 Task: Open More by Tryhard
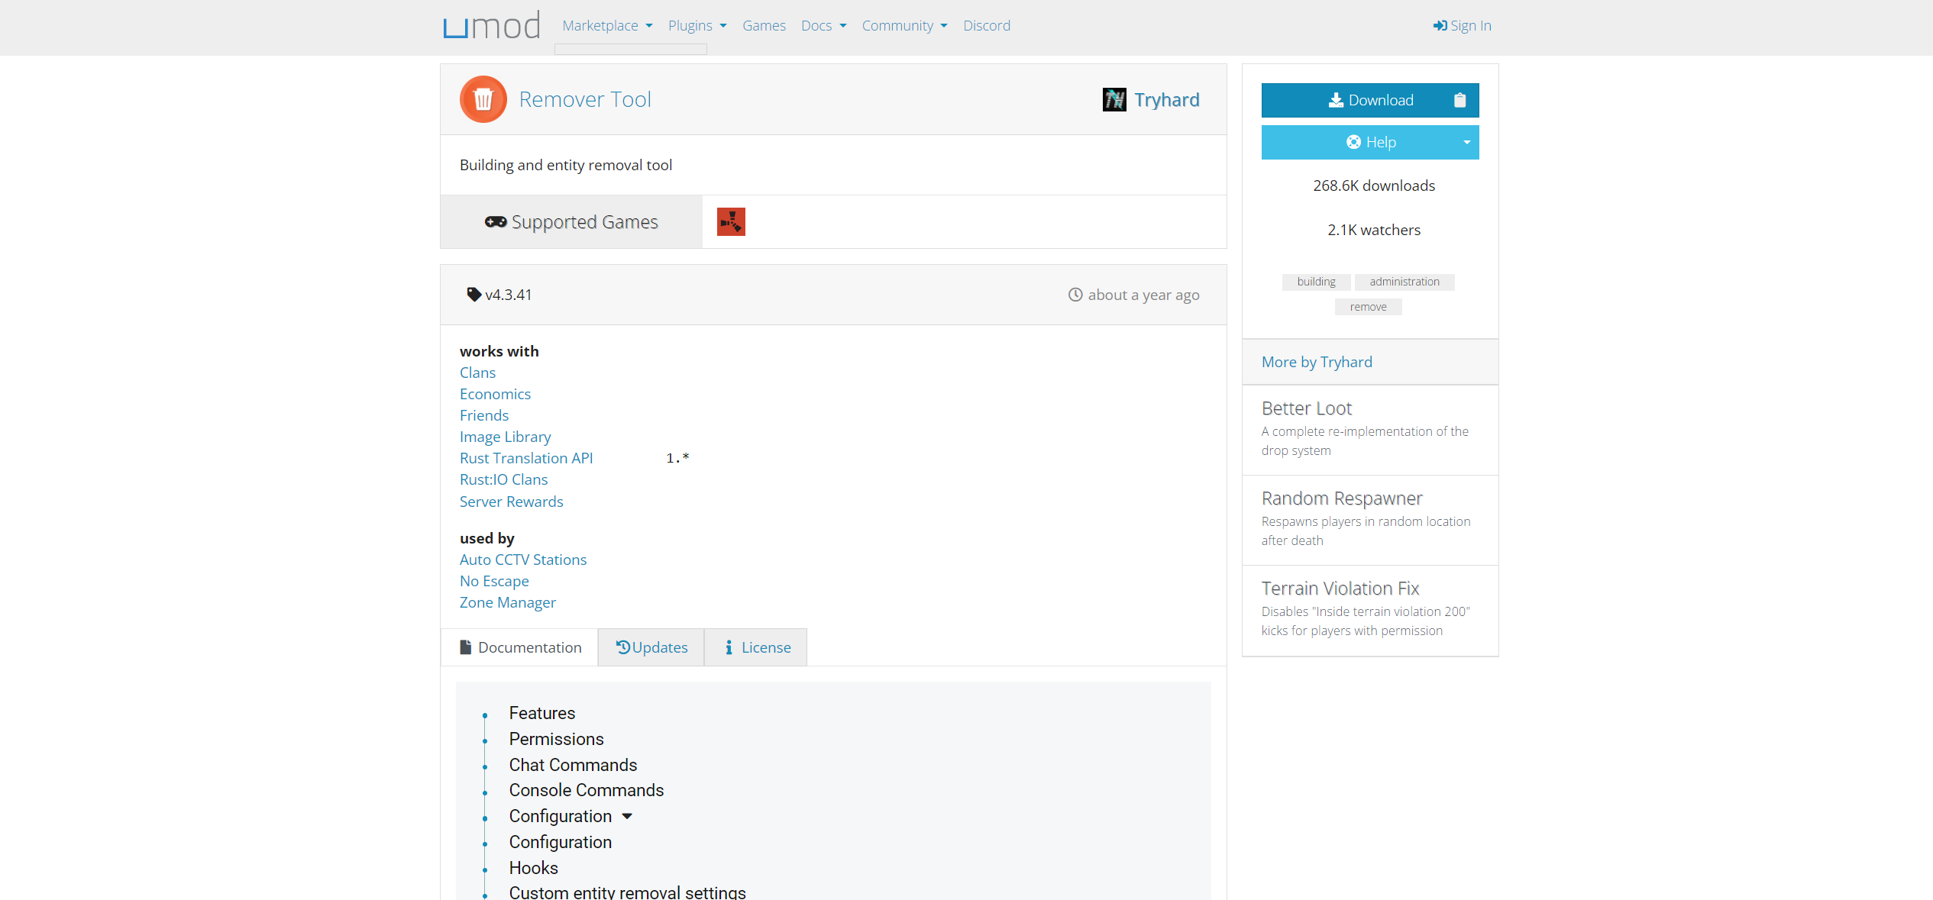point(1317,362)
